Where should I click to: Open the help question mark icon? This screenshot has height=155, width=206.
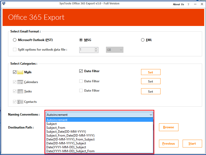188,4
